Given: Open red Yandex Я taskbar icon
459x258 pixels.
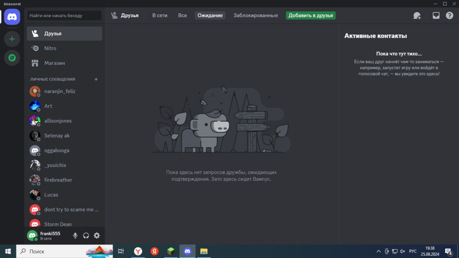Looking at the screenshot, I should 154,251.
